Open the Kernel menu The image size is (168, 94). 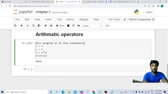[70, 20]
